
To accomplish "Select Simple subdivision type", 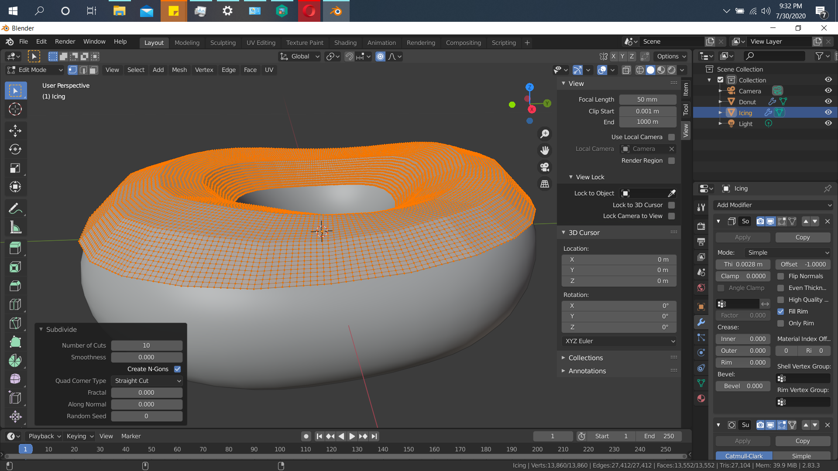I will pos(801,456).
